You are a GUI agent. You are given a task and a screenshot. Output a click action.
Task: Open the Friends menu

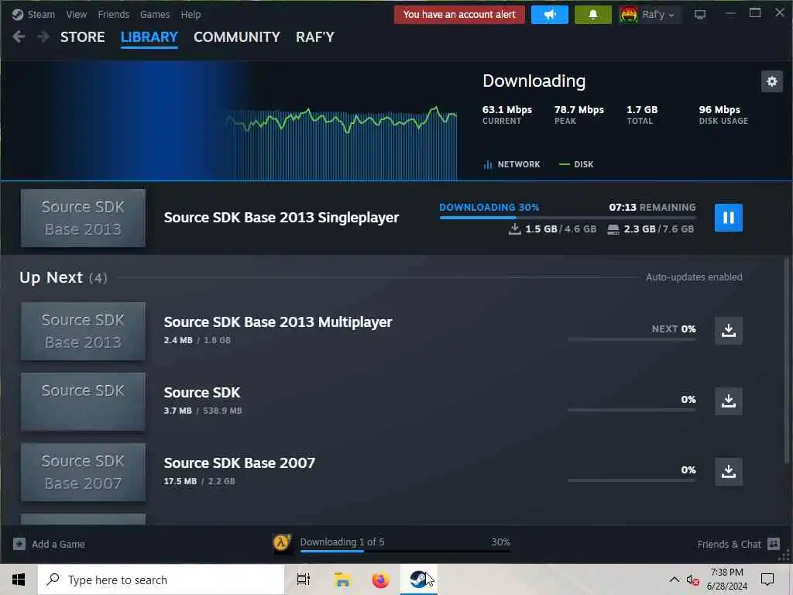point(113,15)
